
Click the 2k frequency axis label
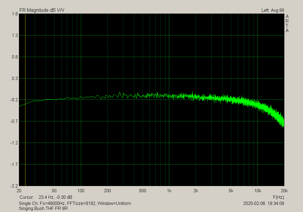pos(196,191)
